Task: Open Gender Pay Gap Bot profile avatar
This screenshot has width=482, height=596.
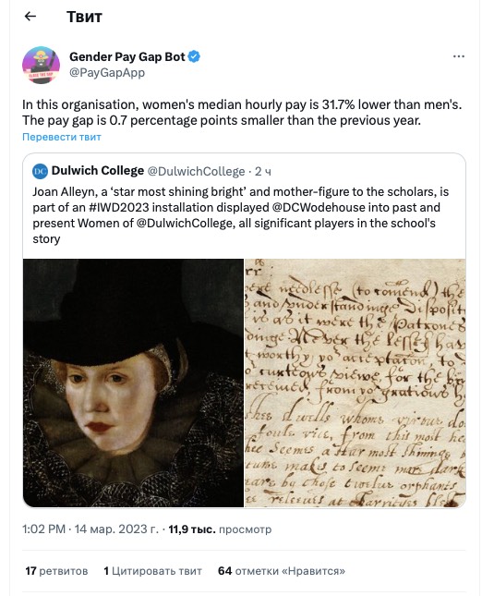Action: (x=41, y=65)
